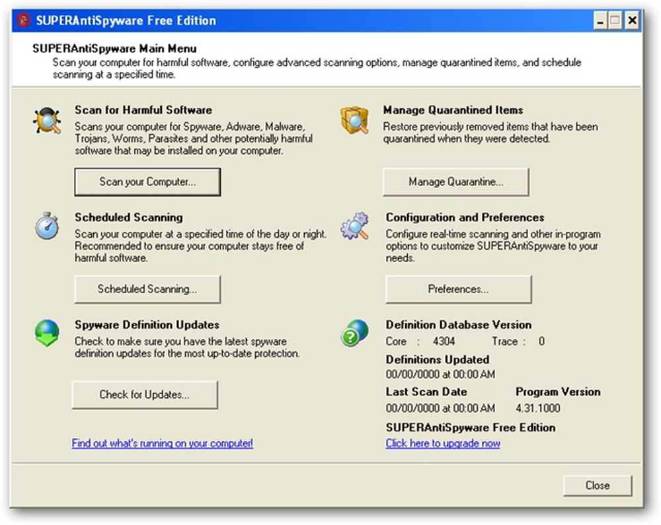
Task: Follow 'Find out what's running on your computer!' link
Action: [x=163, y=443]
